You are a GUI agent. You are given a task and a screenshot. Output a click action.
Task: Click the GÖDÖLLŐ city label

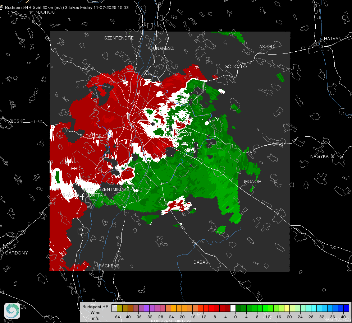(x=236, y=66)
